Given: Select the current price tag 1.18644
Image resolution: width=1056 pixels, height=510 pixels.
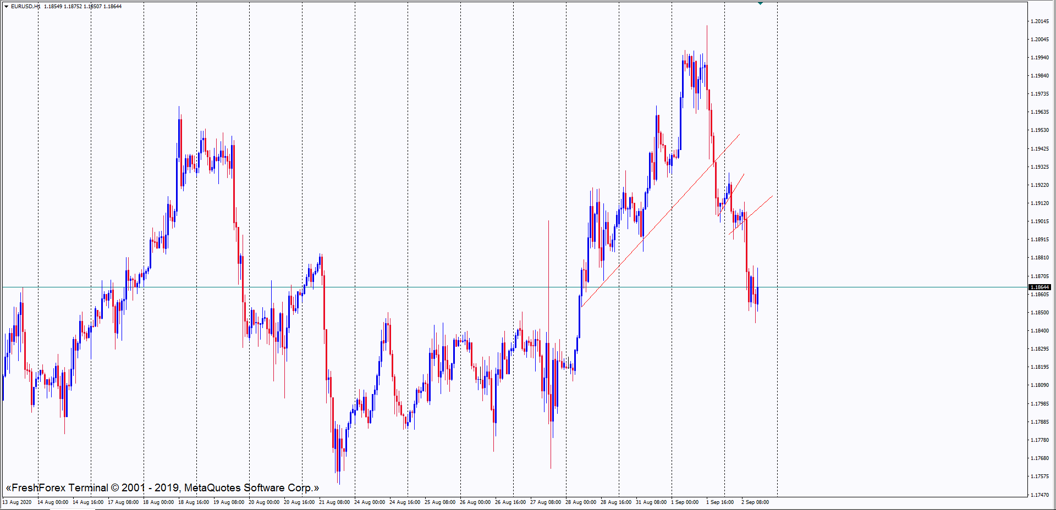Looking at the screenshot, I should click(1039, 287).
